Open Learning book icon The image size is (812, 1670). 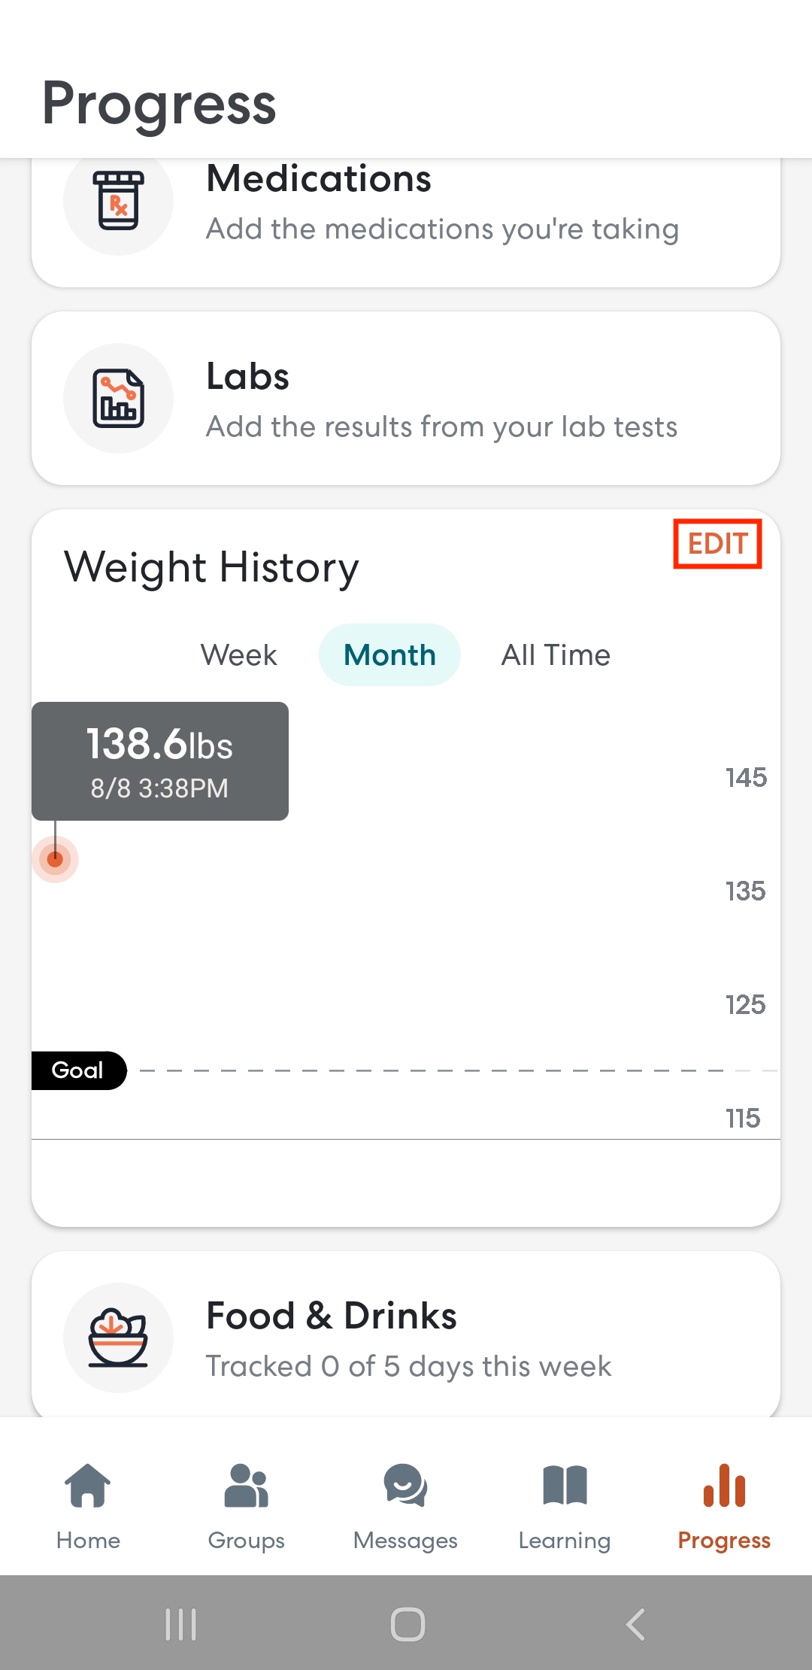pos(565,1486)
